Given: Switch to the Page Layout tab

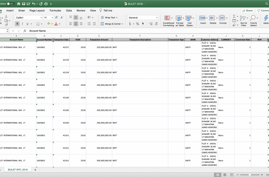Looking at the screenshot, I should pyautogui.click(x=37, y=10).
